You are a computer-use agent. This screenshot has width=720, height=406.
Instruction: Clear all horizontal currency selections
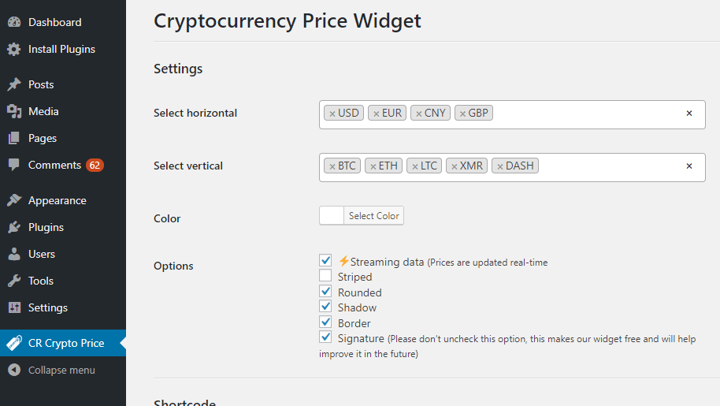pyautogui.click(x=689, y=114)
